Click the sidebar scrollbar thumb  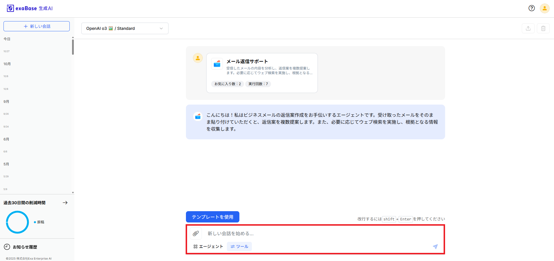point(73,47)
